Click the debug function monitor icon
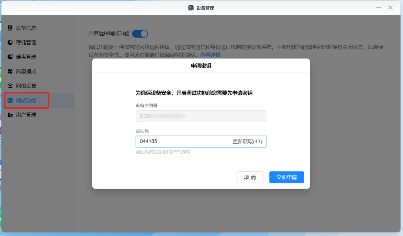 10,100
